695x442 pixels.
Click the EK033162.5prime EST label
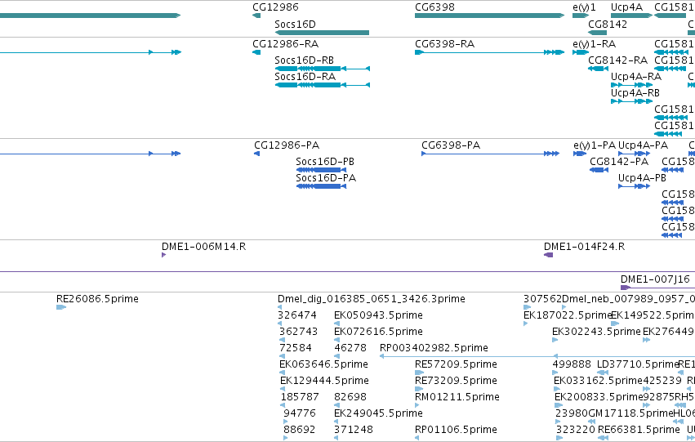point(598,381)
